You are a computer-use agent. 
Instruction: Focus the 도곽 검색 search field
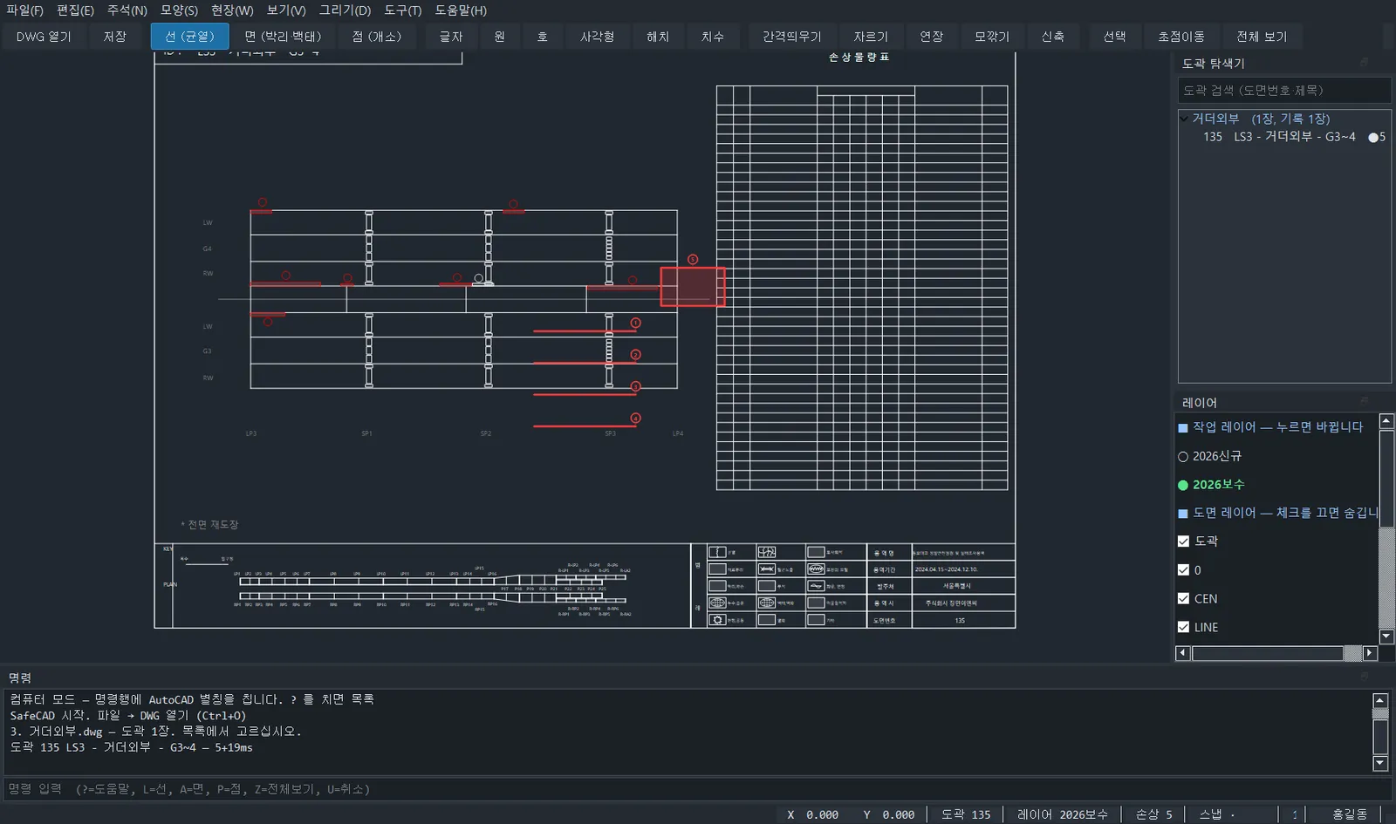point(1284,91)
